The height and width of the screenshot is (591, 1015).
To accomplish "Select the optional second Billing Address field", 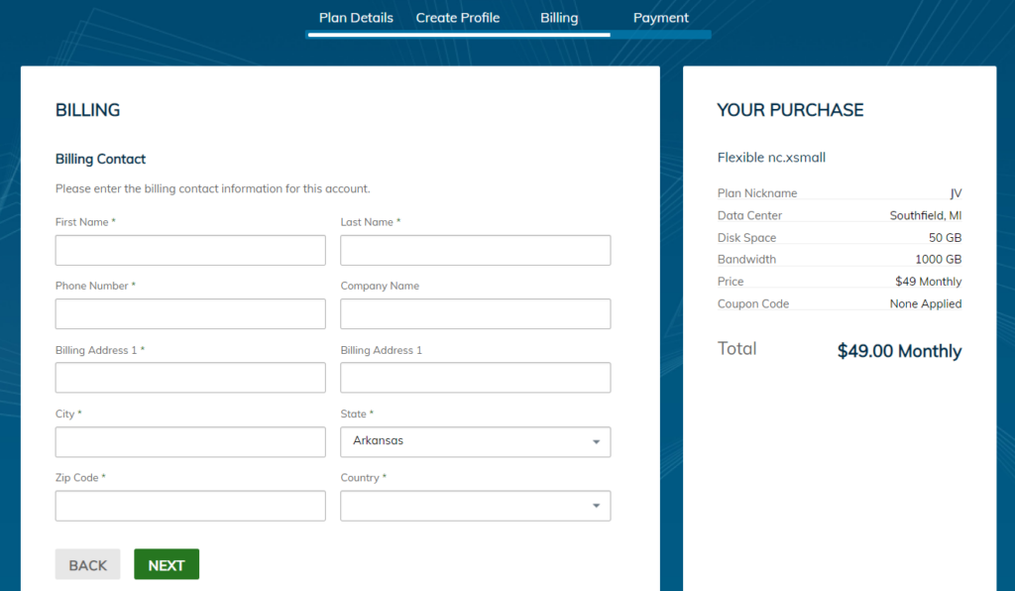I will [475, 378].
